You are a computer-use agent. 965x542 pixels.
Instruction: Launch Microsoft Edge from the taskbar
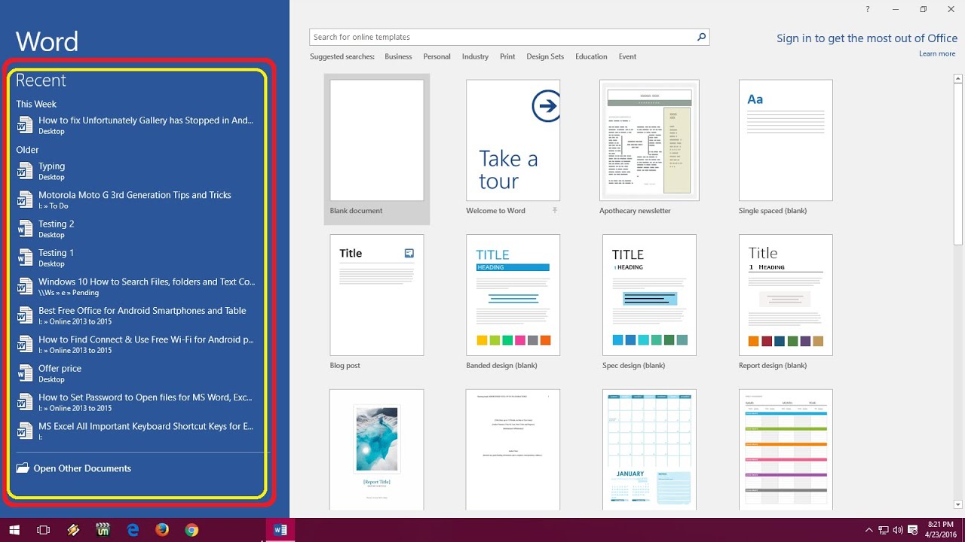[133, 530]
